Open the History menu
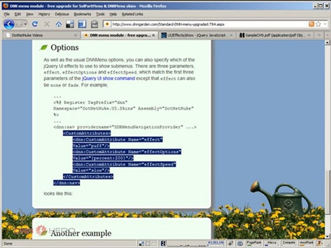331x248 pixels. click(x=44, y=14)
